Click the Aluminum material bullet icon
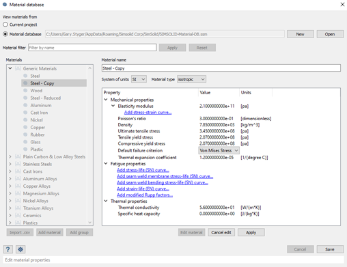This screenshot has width=347, height=267. [x=25, y=105]
